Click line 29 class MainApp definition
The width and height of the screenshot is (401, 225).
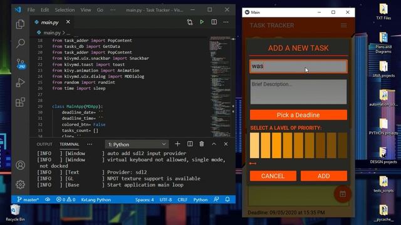77,106
